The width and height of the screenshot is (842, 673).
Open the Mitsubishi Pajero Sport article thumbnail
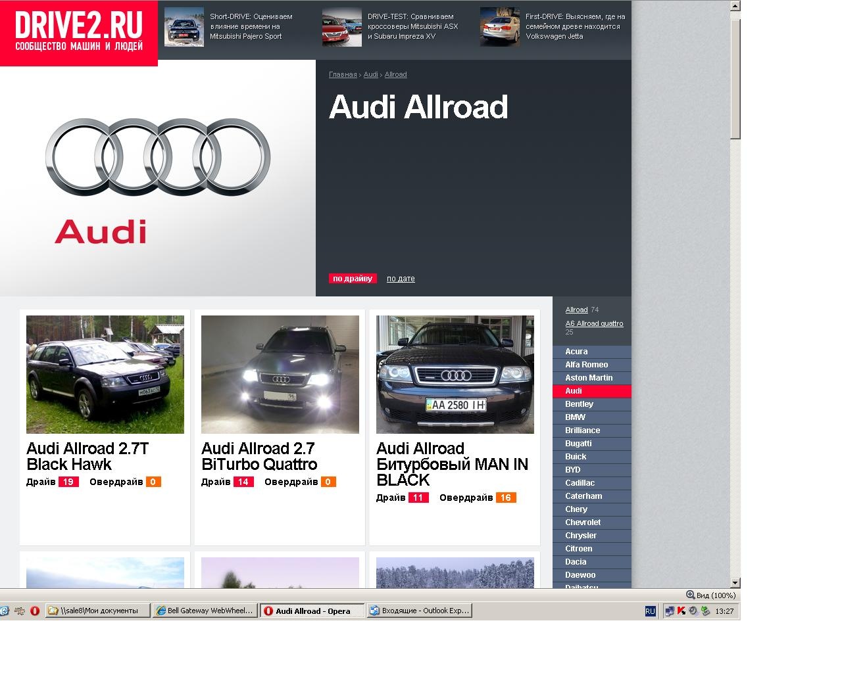click(x=184, y=27)
